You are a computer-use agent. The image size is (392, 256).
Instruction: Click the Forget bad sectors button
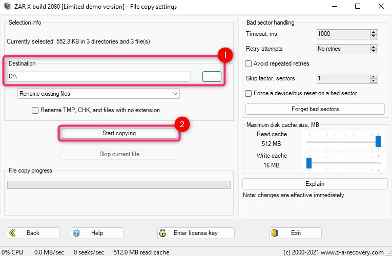coord(315,109)
